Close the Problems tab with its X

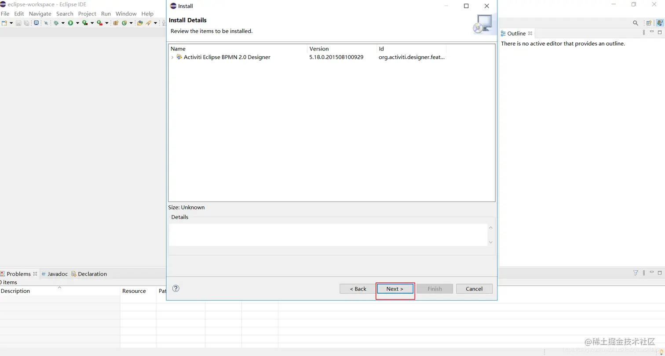point(35,273)
